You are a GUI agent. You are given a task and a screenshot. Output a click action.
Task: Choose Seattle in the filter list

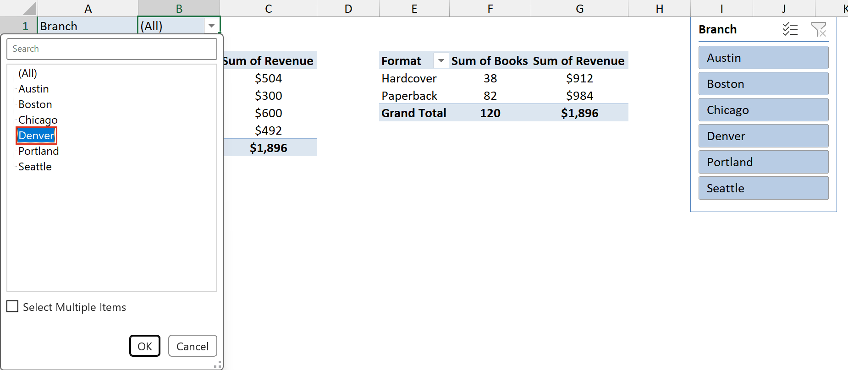pos(35,167)
